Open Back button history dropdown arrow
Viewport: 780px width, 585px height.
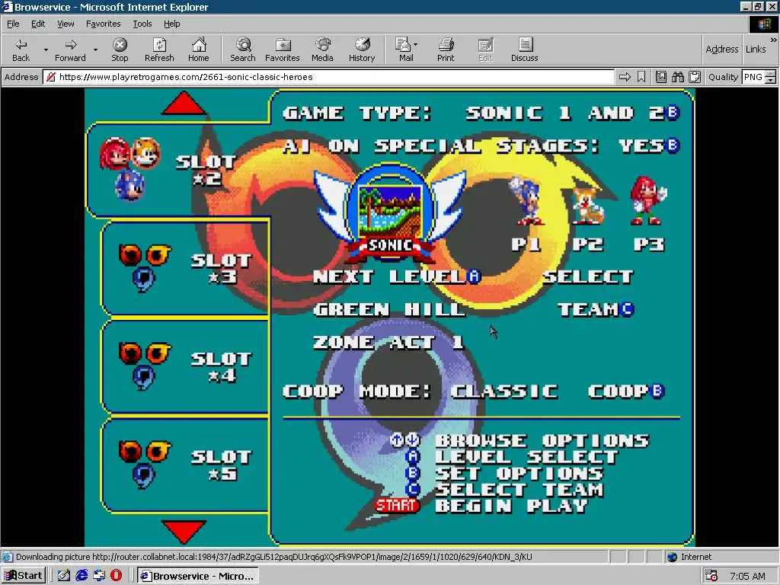tap(46, 50)
